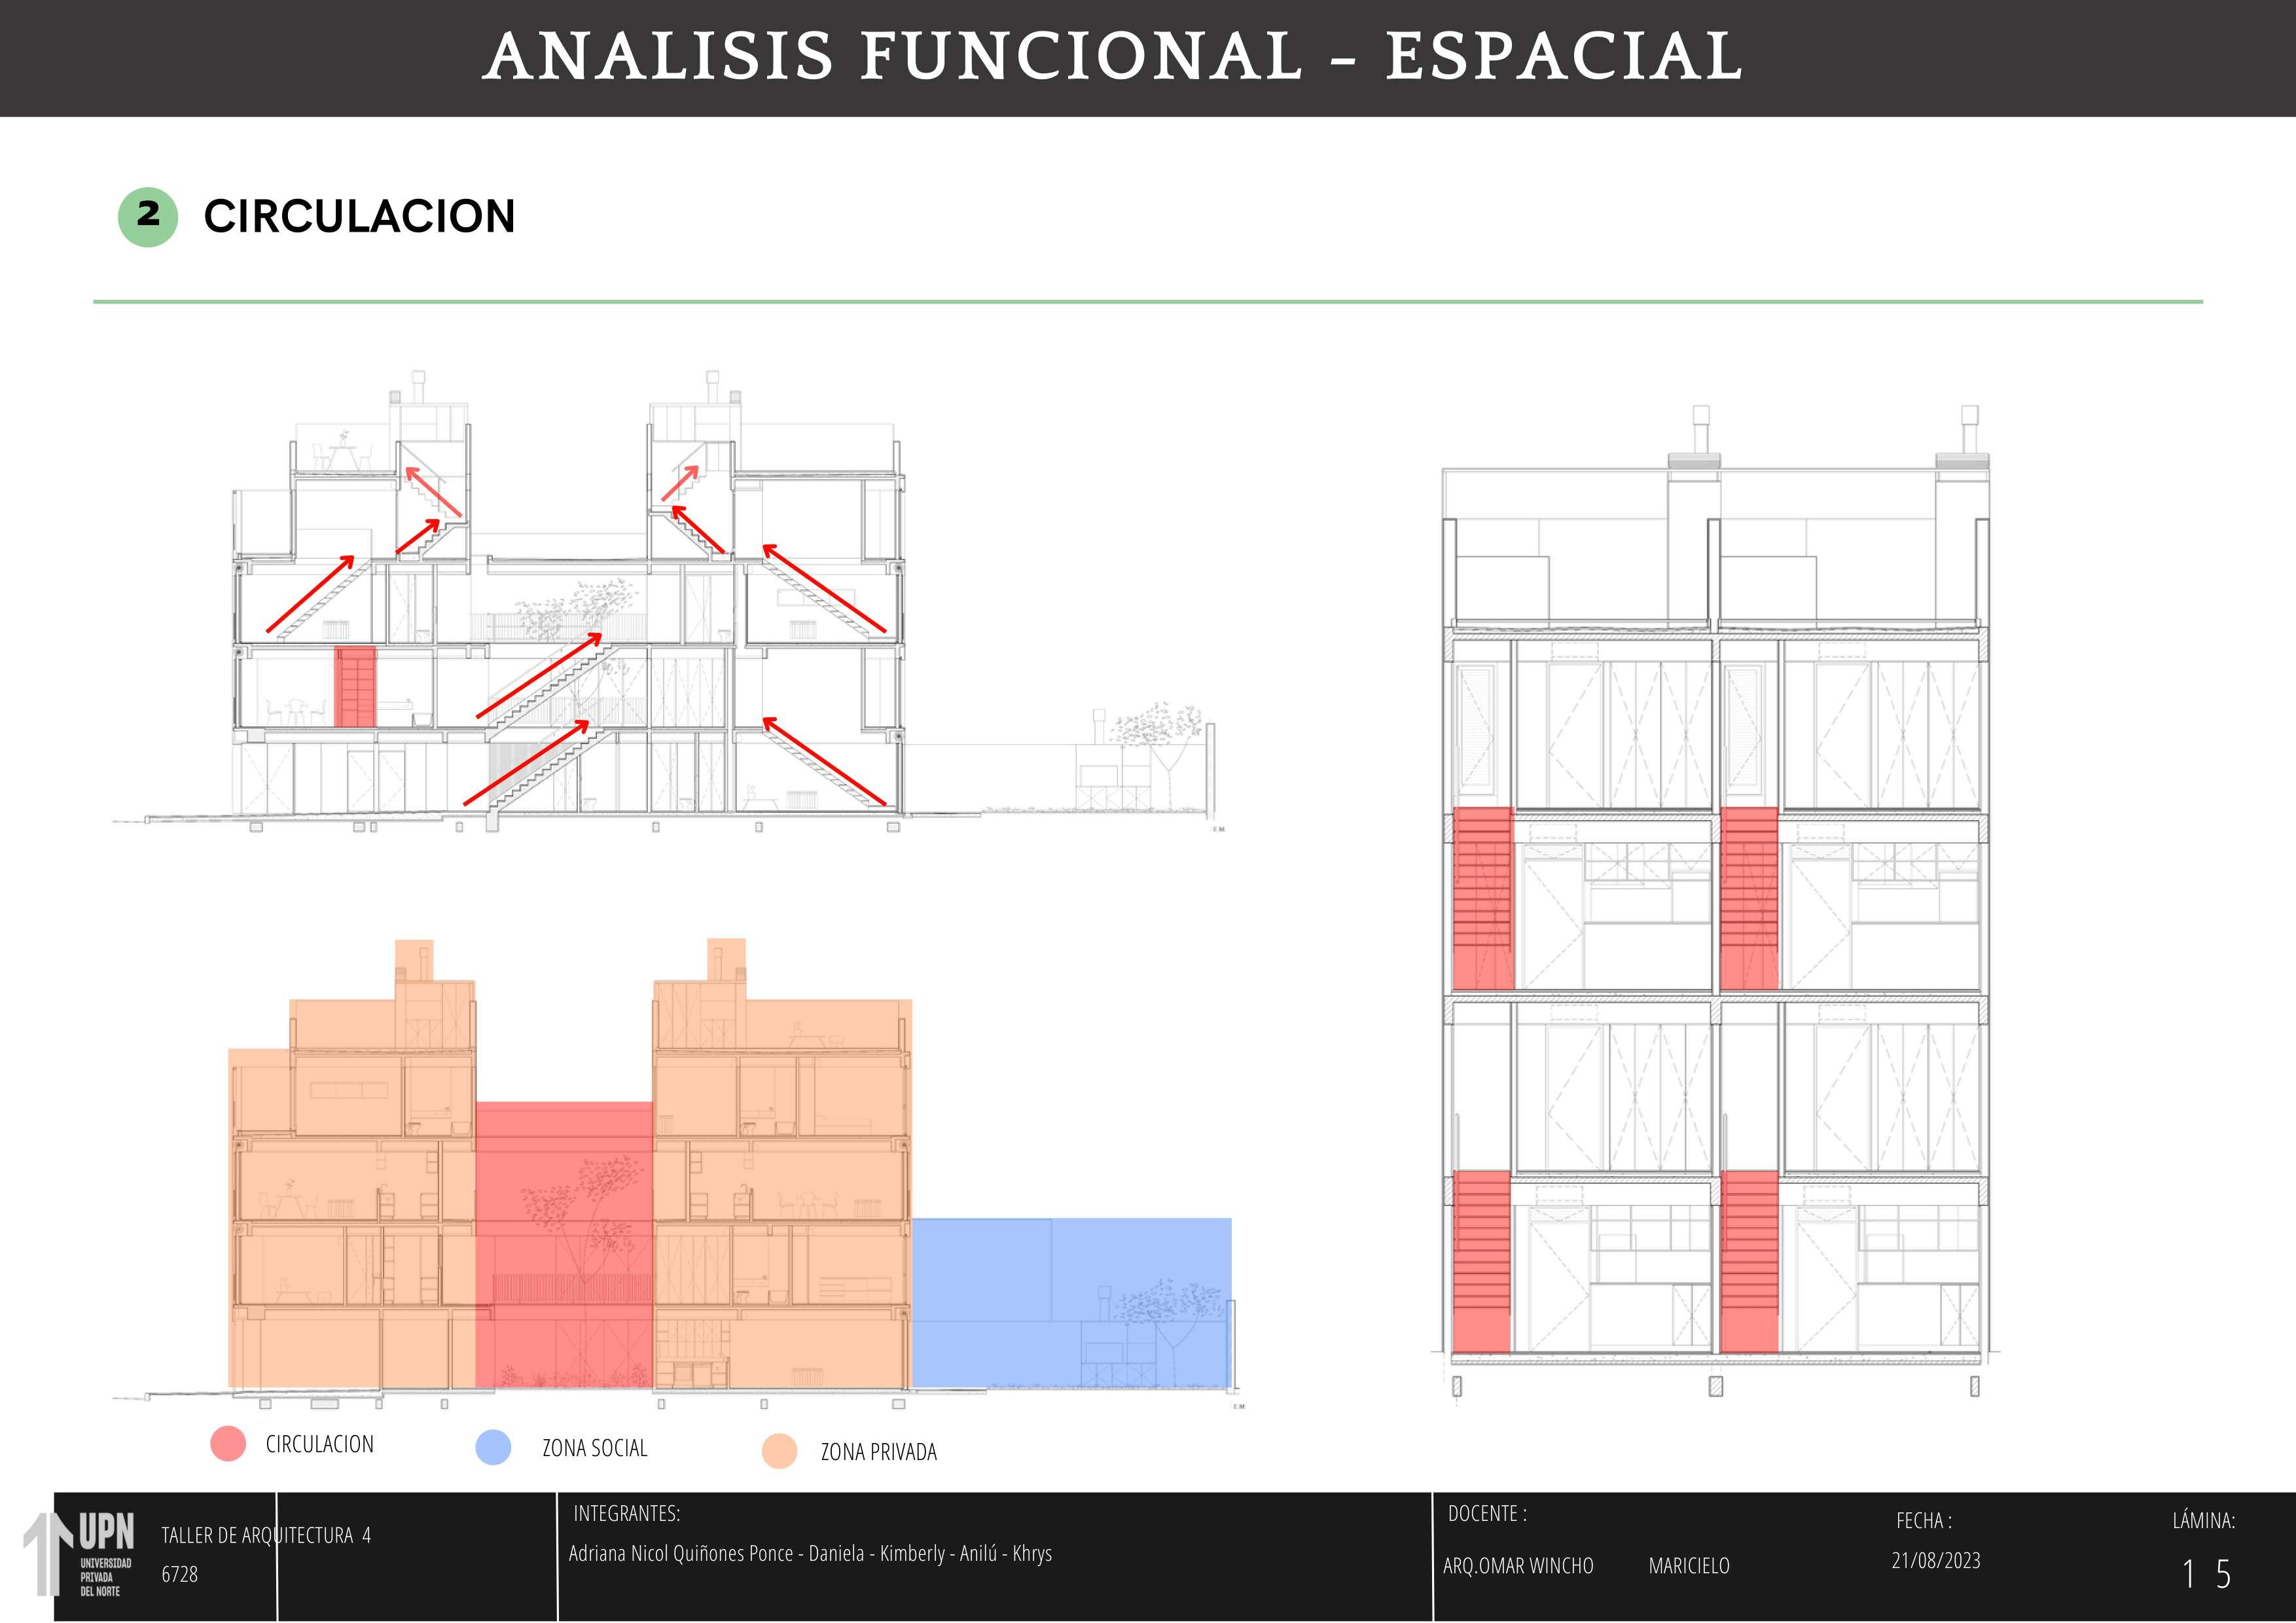
Task: Click the blue Zona Social legend circle
Action: [493, 1447]
